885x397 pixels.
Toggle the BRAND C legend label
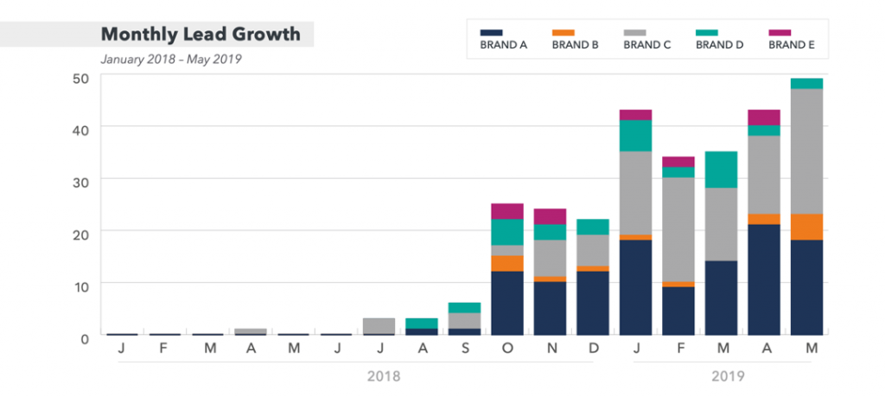click(x=647, y=45)
